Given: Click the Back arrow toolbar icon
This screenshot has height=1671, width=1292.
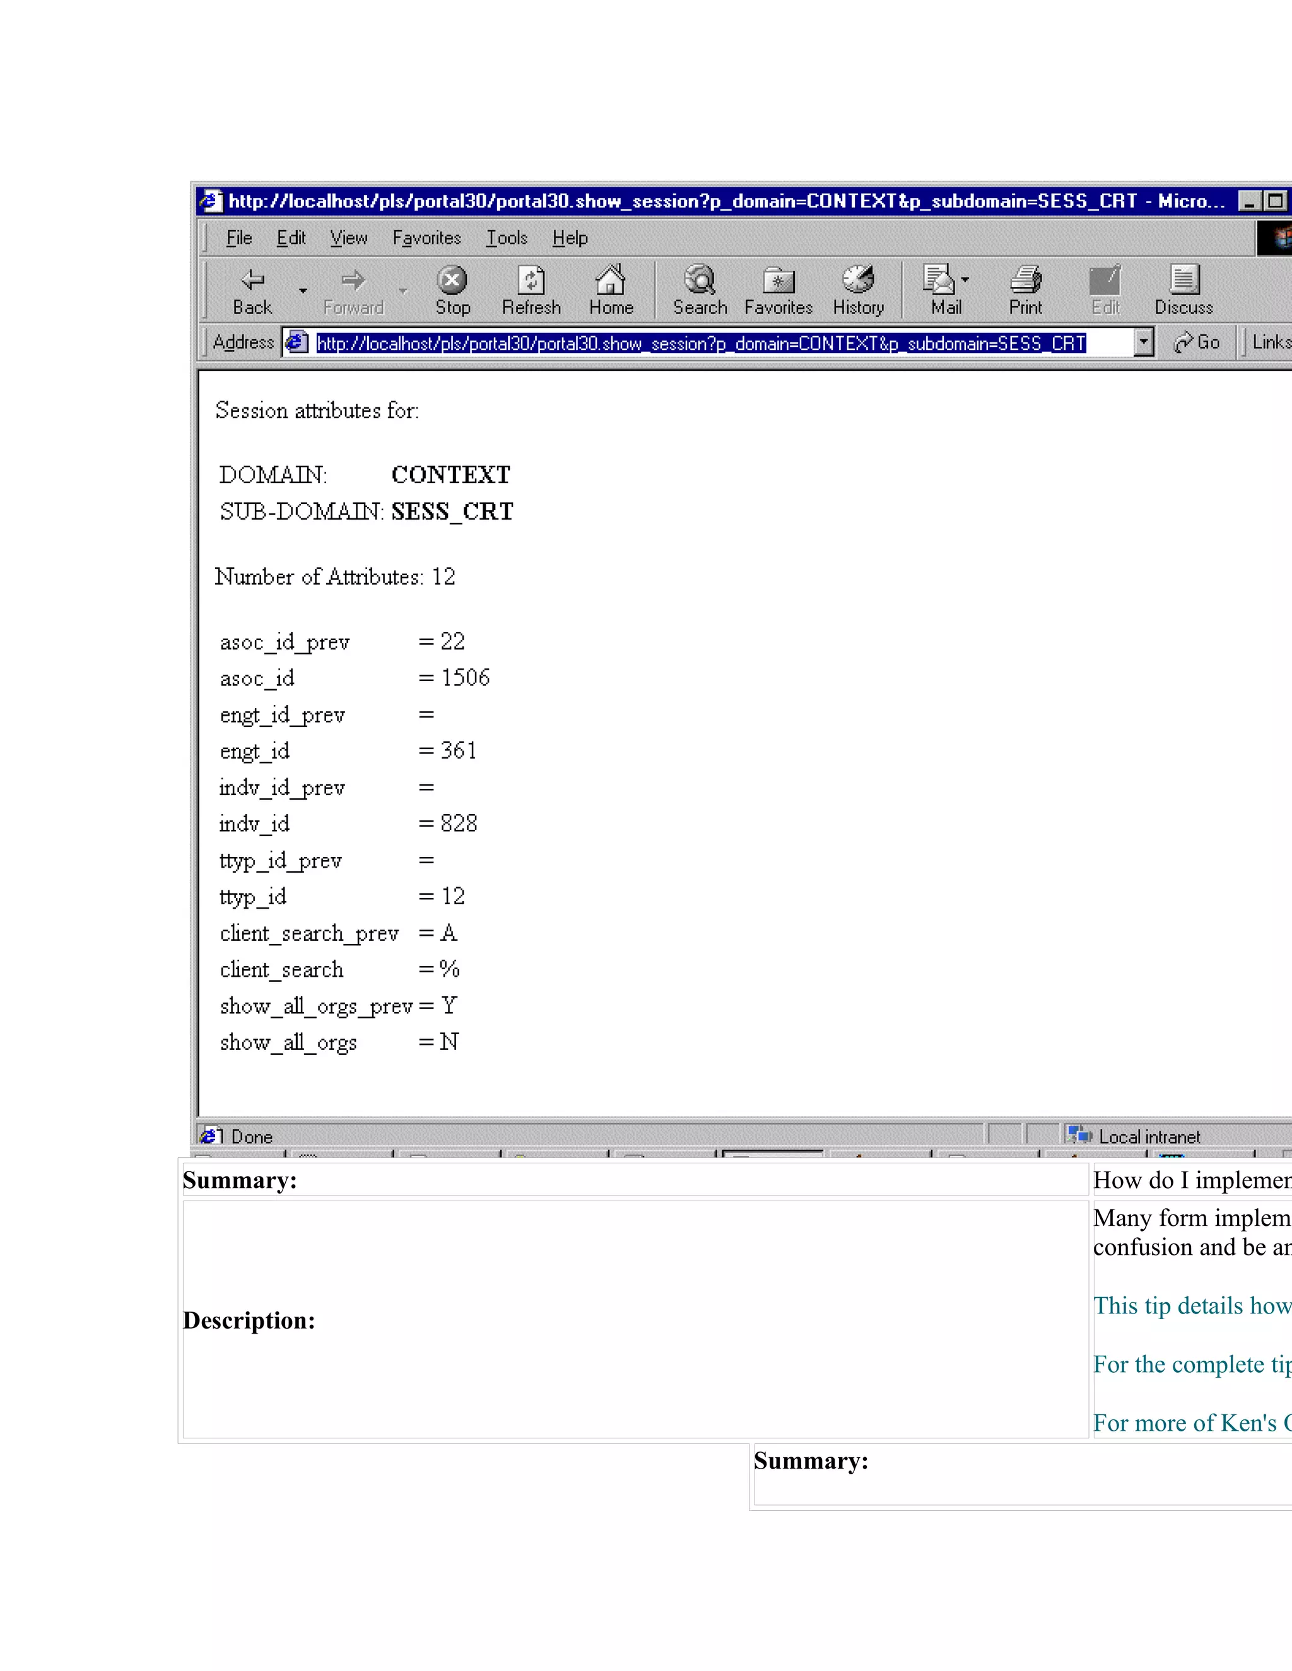Looking at the screenshot, I should pyautogui.click(x=252, y=280).
